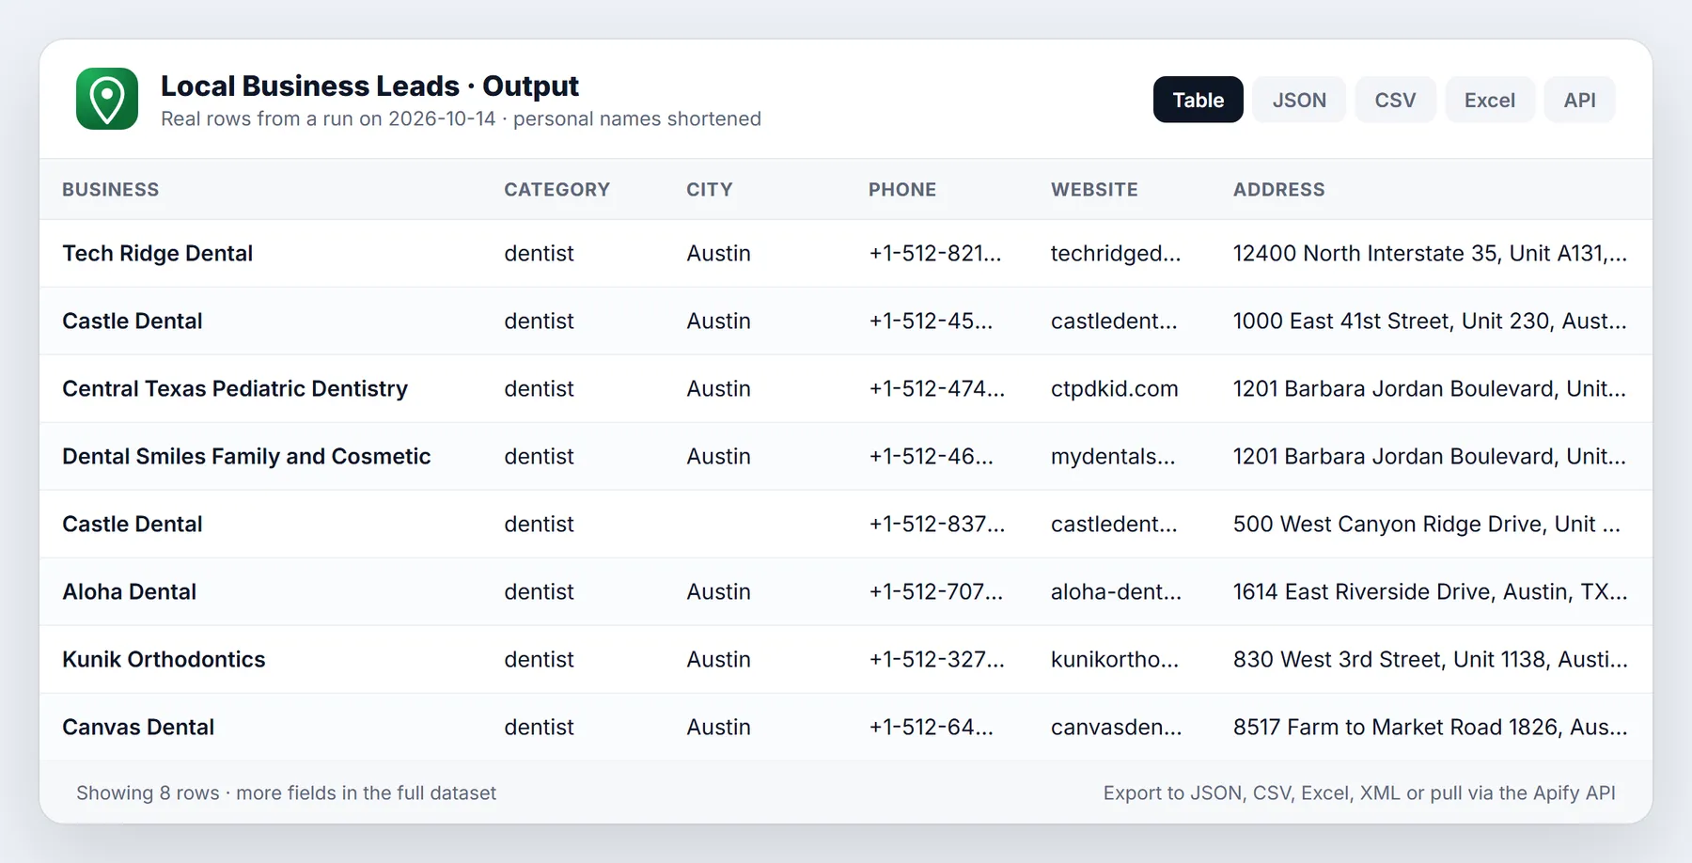Image resolution: width=1692 pixels, height=863 pixels.
Task: Click the 500 West Canyon Ridge Drive address
Action: 1427,525
